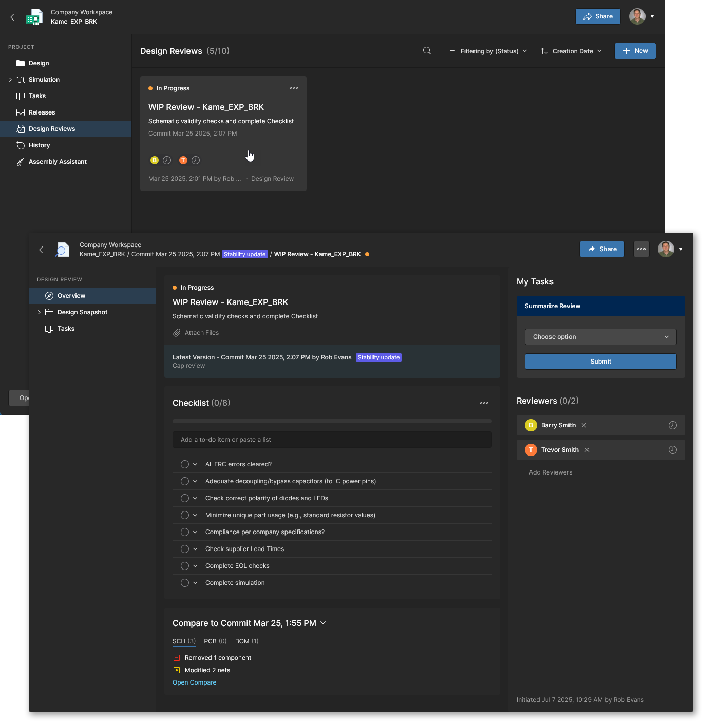Select the PCB (0) tab

pos(215,641)
